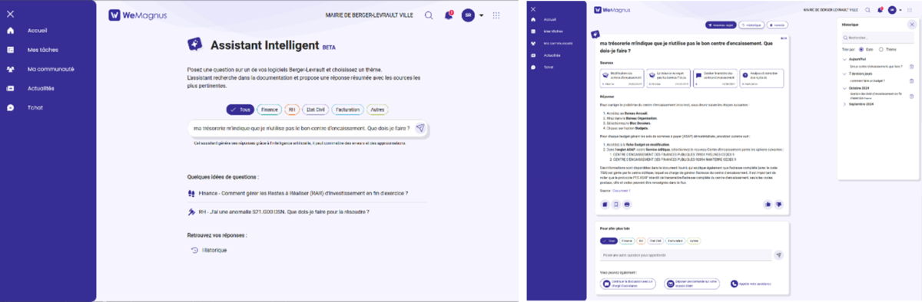
Task: Copy the answer with the copy icon
Action: [605, 205]
